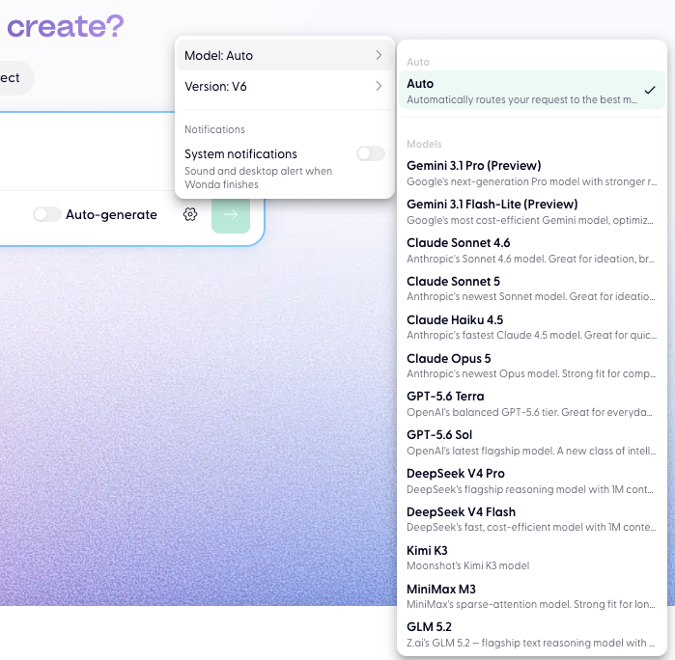Choose Gemini 3.1 Flash-Lite (Preview) model
The image size is (675, 660).
(x=532, y=211)
